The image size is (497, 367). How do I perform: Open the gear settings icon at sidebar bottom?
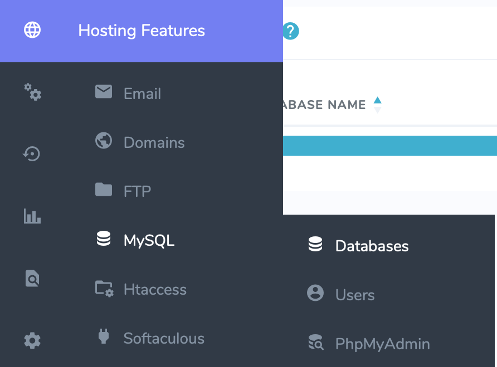point(32,340)
